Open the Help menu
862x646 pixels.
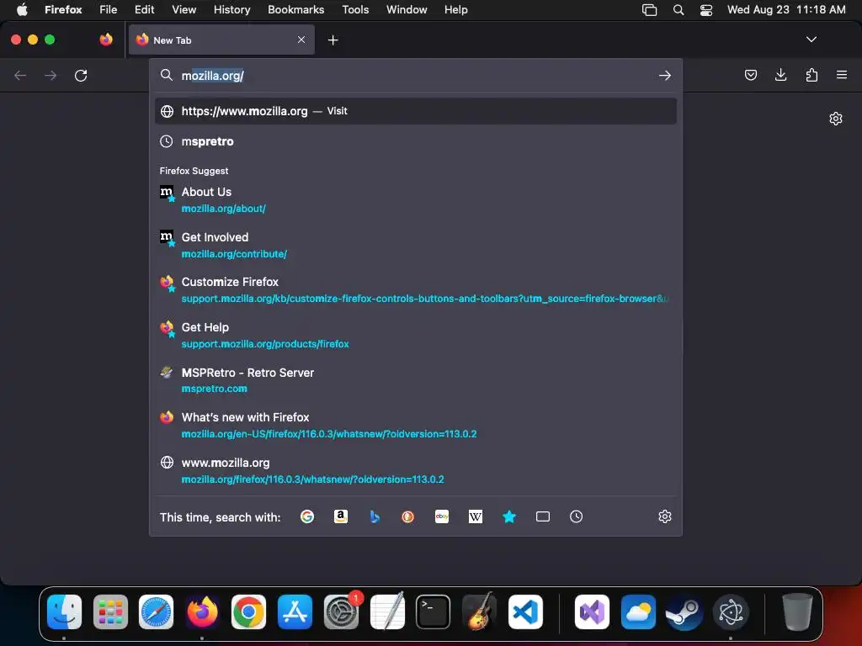pyautogui.click(x=455, y=10)
